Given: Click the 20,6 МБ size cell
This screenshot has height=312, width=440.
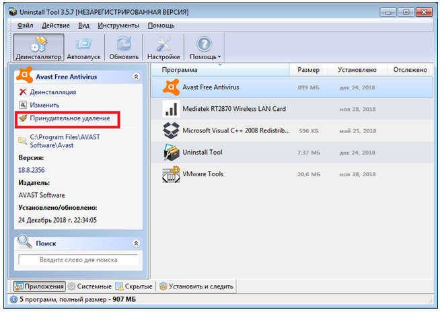Looking at the screenshot, I should point(309,175).
